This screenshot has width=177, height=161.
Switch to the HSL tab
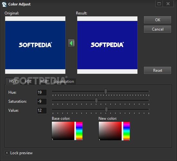tap(28, 81)
